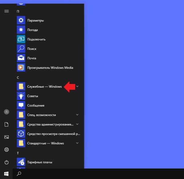Screen dimensions: 184x179
Task: Jump to letter С section header
Action: [x=18, y=78]
